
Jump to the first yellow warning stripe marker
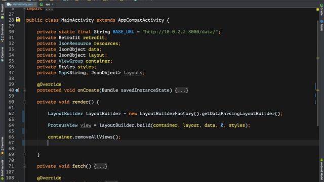point(317,58)
